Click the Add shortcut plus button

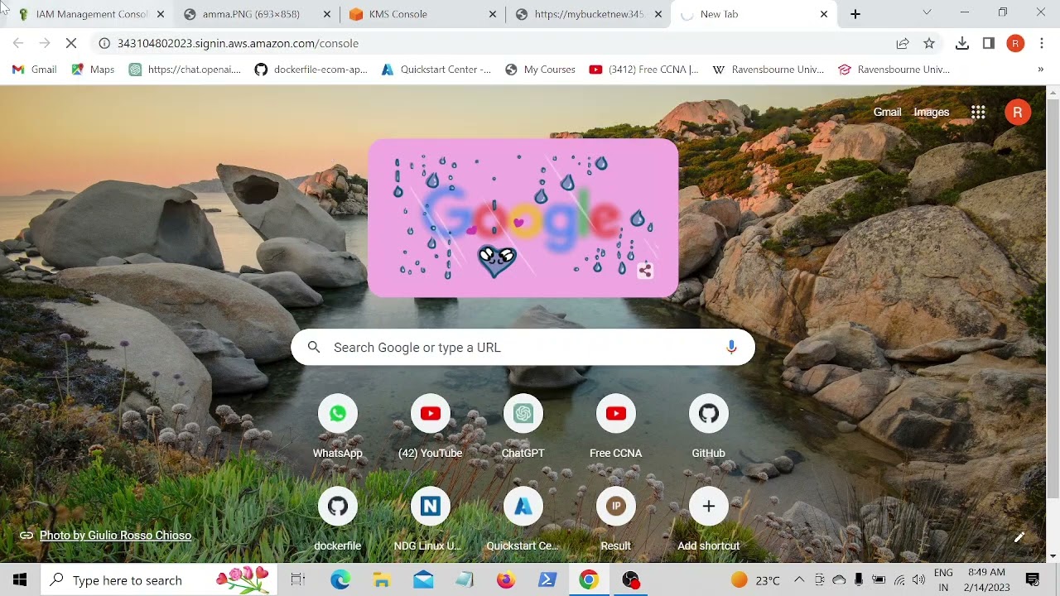(x=709, y=507)
